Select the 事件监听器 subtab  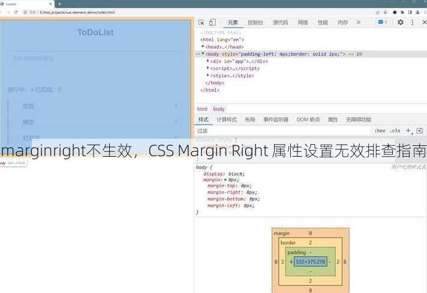pos(276,120)
